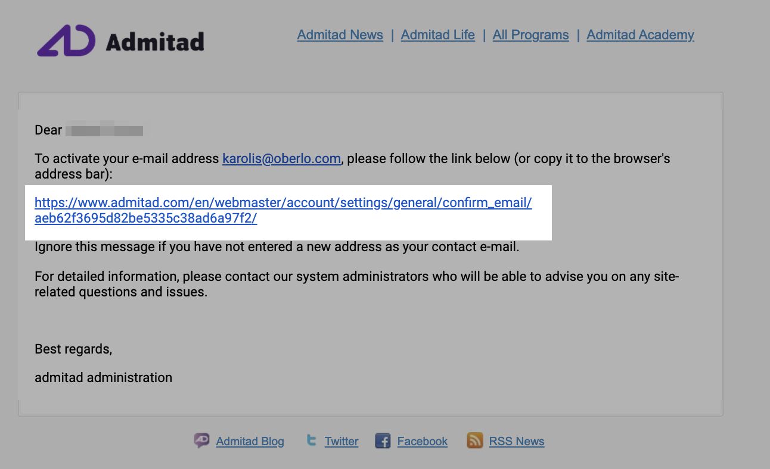Open the Admitad Blog footer link
770x469 pixels.
pyautogui.click(x=250, y=442)
